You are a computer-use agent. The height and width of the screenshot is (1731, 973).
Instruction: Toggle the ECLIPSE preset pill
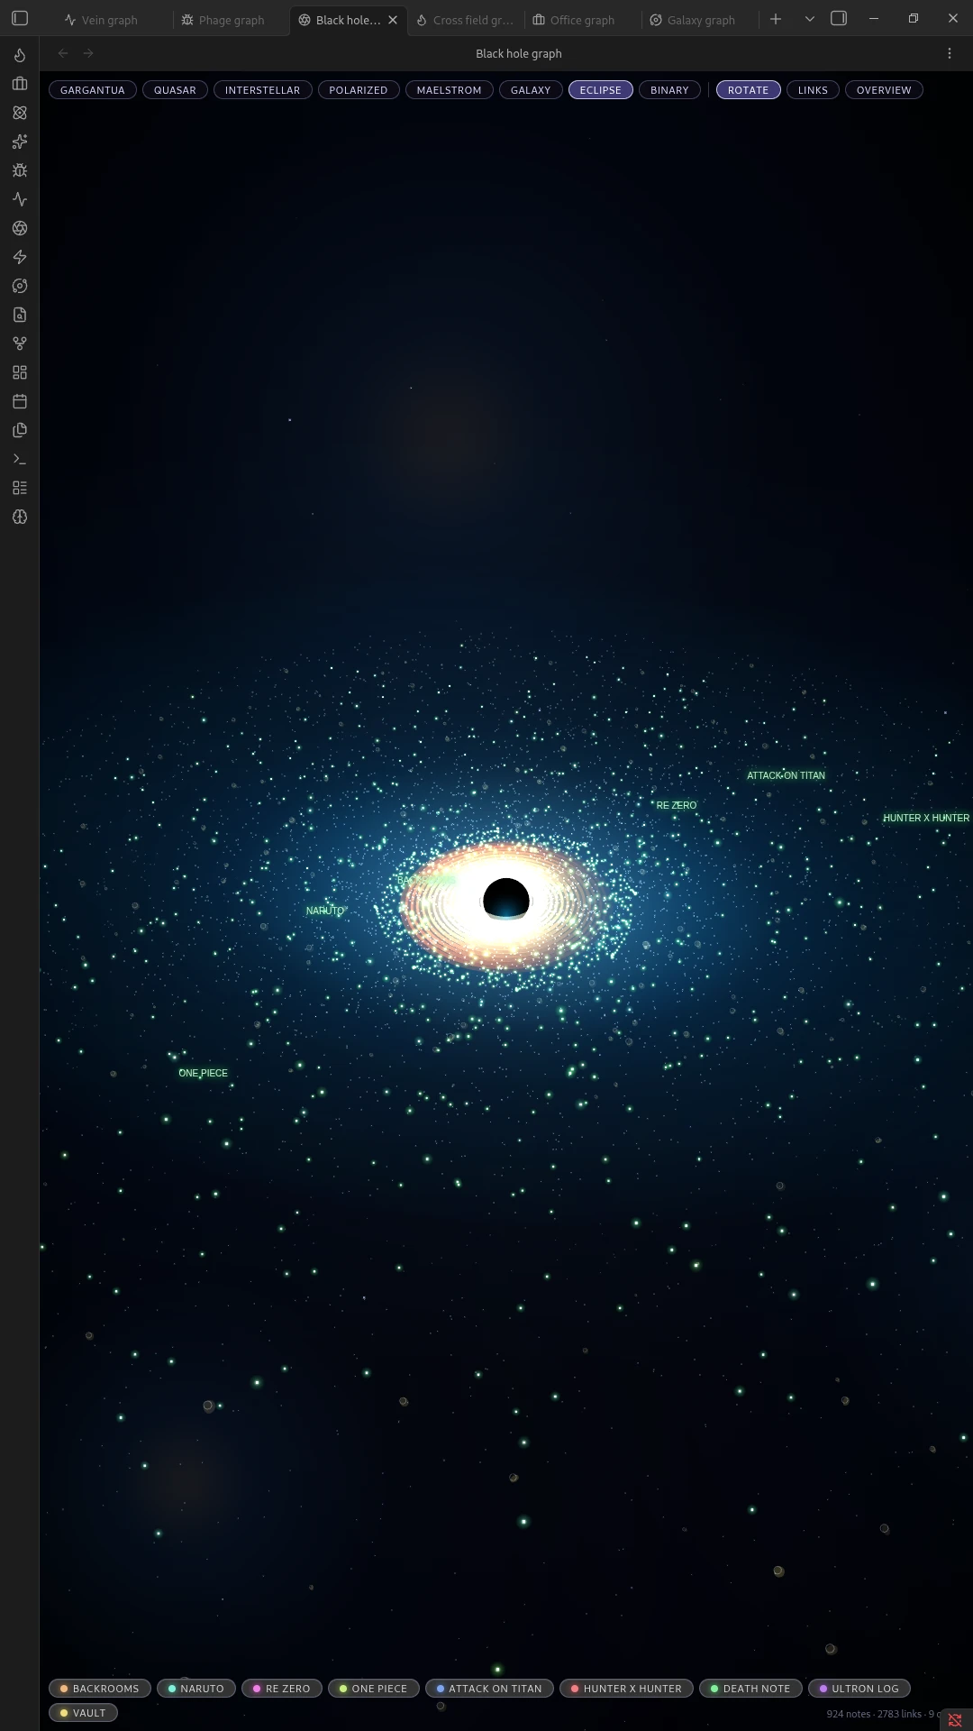click(601, 90)
